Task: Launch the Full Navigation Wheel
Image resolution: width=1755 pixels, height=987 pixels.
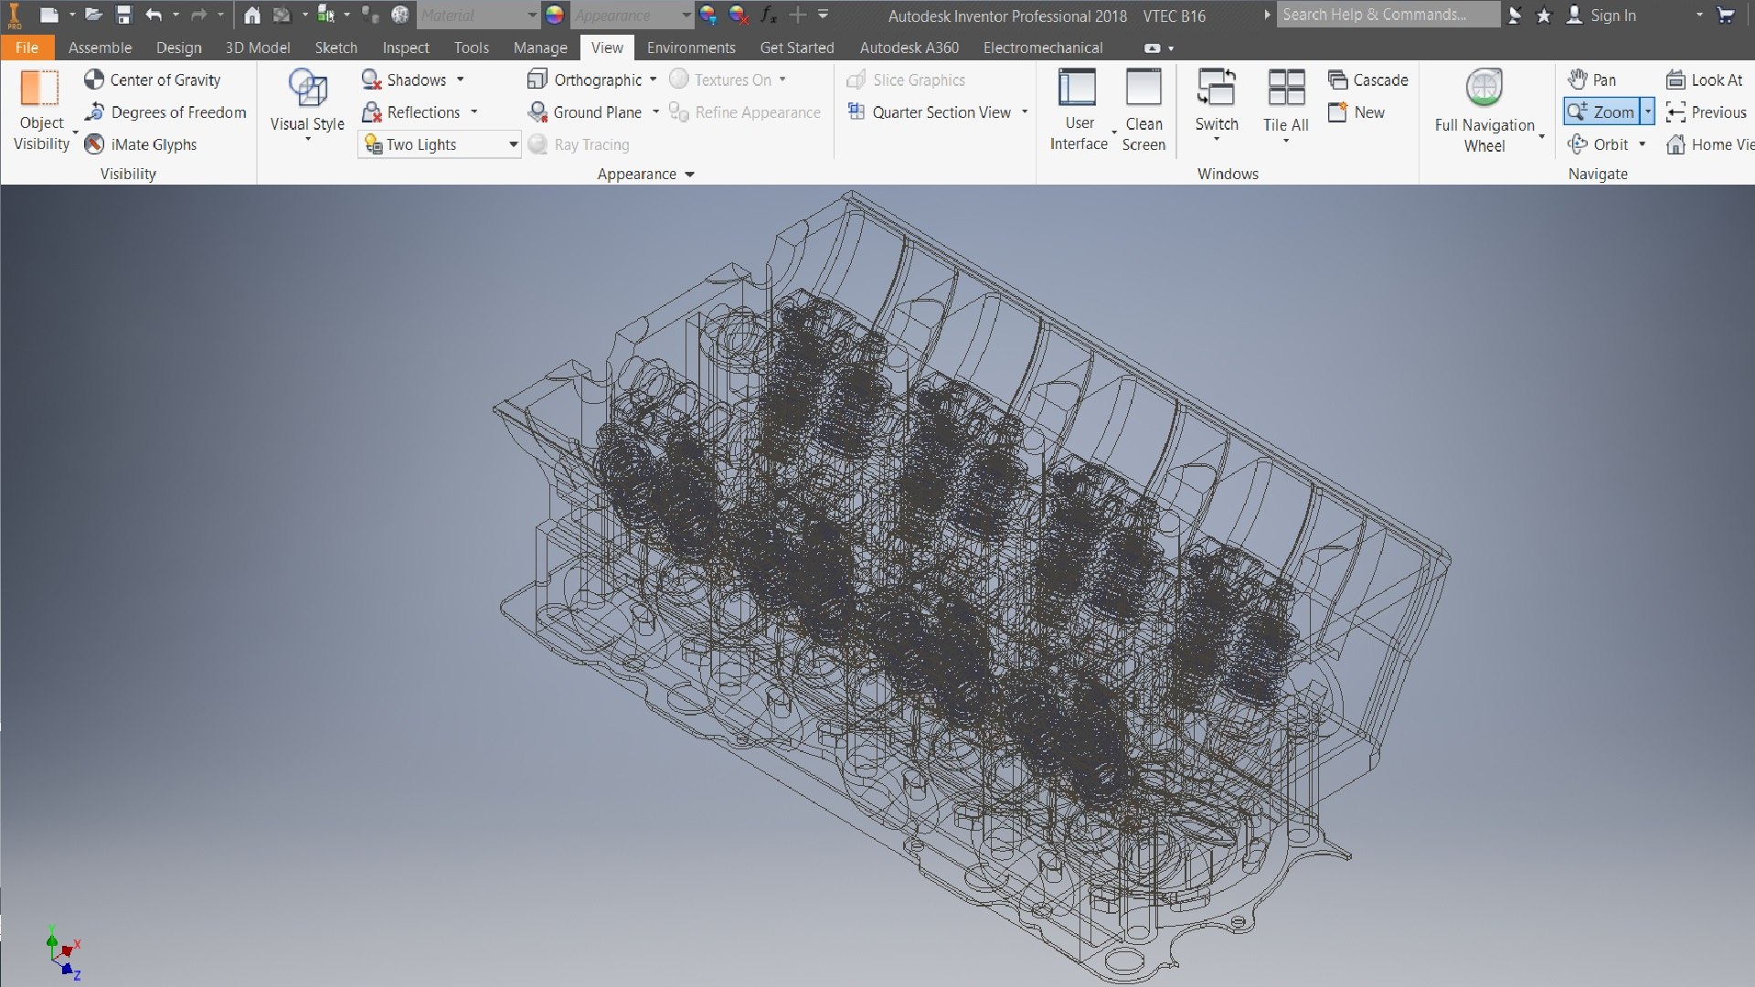Action: (1484, 111)
